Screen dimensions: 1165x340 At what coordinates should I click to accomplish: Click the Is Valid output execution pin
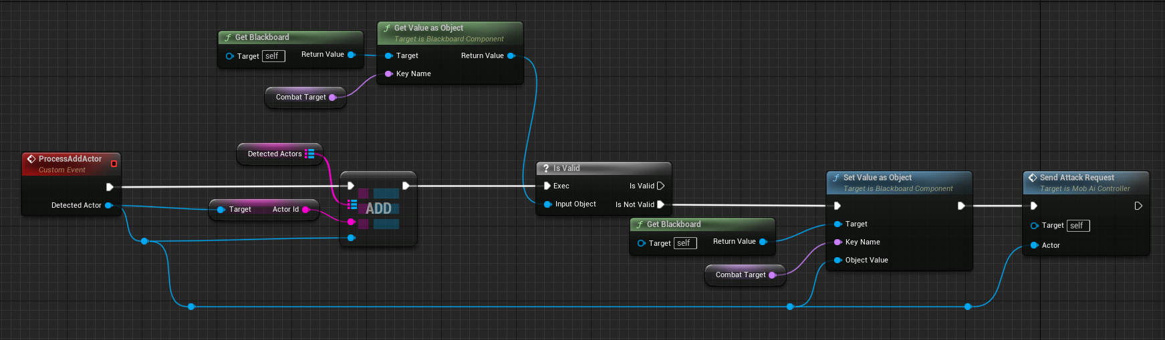tap(660, 186)
